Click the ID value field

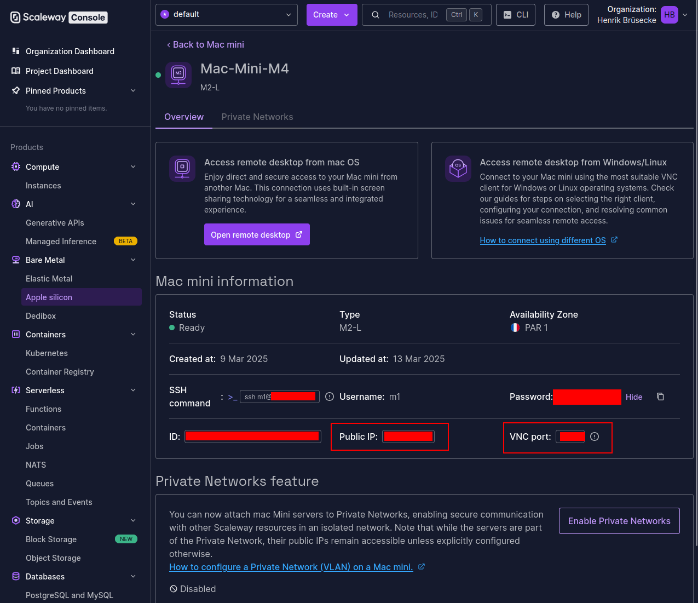[x=253, y=436]
